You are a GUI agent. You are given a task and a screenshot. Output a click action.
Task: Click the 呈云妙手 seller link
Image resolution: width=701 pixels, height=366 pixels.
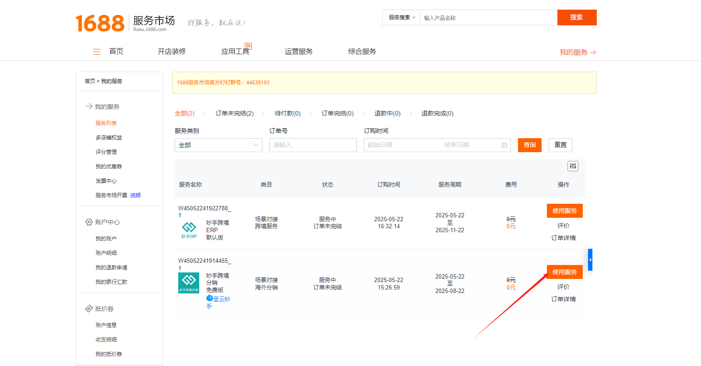pyautogui.click(x=218, y=303)
